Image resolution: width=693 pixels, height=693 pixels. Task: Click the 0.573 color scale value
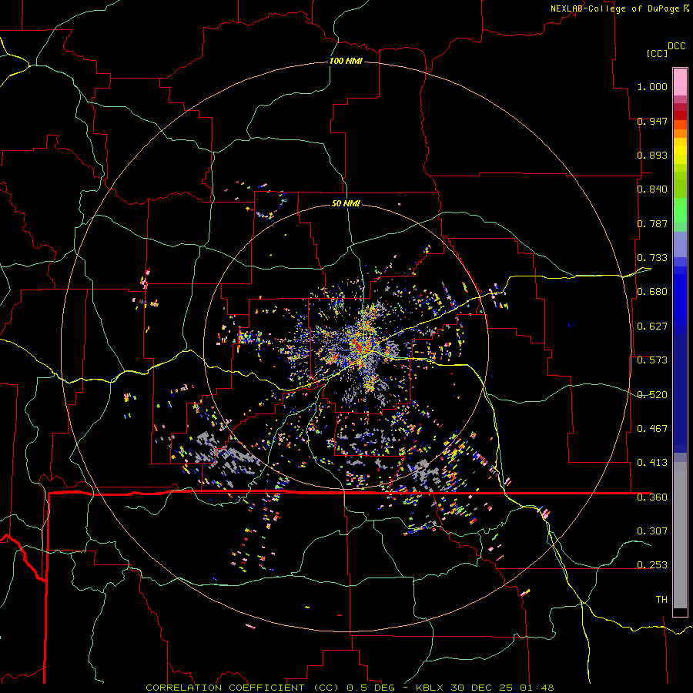tap(652, 360)
